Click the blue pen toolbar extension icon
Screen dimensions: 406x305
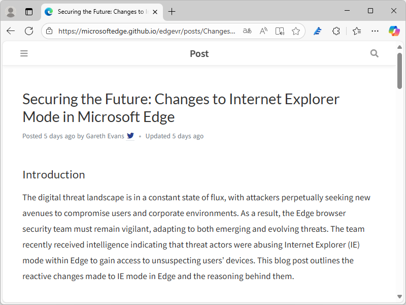tap(317, 31)
